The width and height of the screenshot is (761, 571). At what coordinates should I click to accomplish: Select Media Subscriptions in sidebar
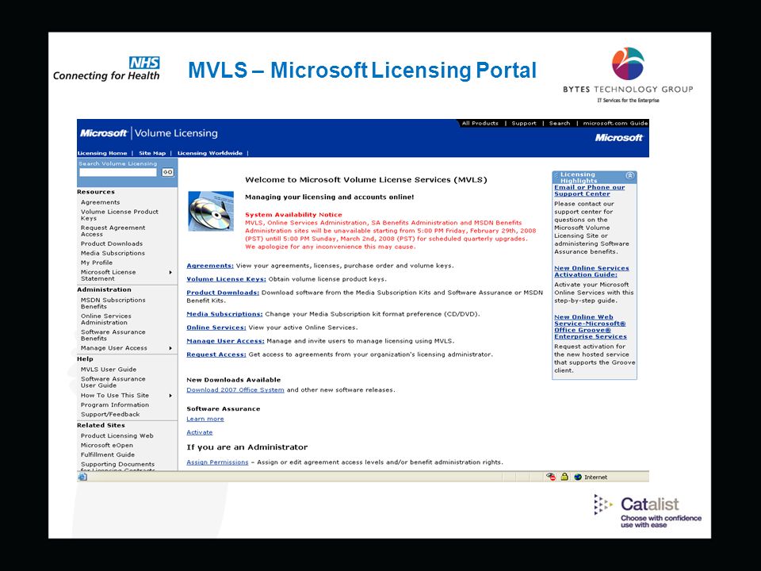pos(113,254)
